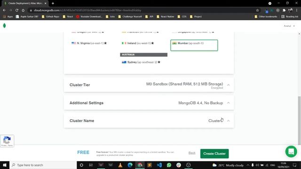301x169 pixels.
Task: Open the Chrome extensions puzzle icon
Action: pyautogui.click(x=284, y=10)
